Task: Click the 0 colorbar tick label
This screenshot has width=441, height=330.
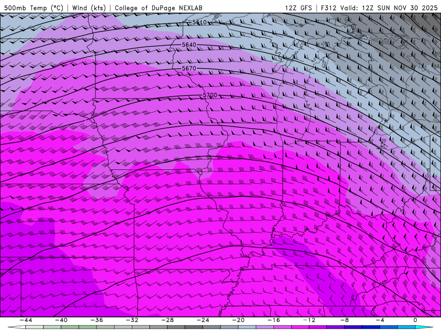Action: coord(416,320)
